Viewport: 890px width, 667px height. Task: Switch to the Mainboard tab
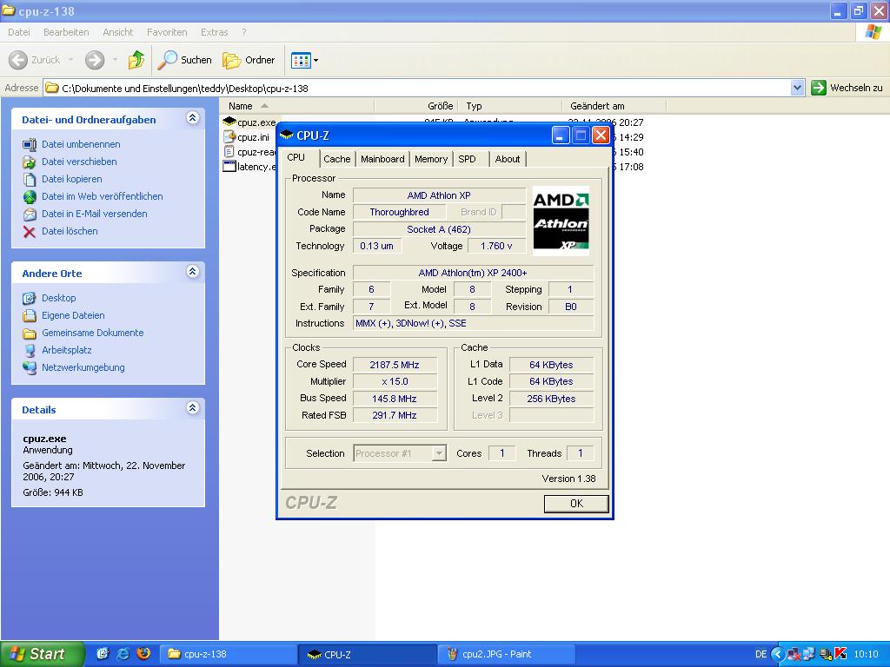382,159
